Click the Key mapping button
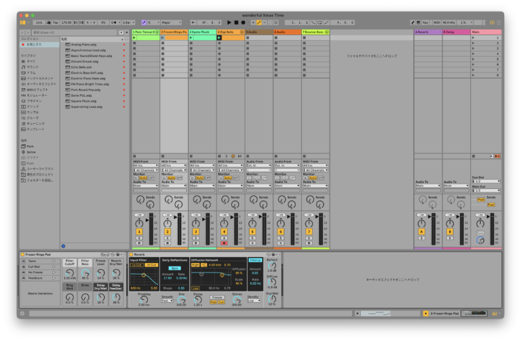 [425, 22]
